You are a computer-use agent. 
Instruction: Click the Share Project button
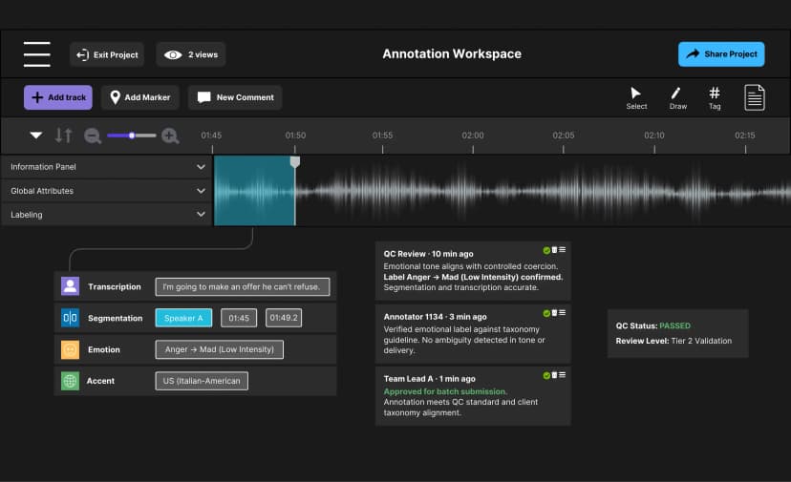pyautogui.click(x=721, y=54)
